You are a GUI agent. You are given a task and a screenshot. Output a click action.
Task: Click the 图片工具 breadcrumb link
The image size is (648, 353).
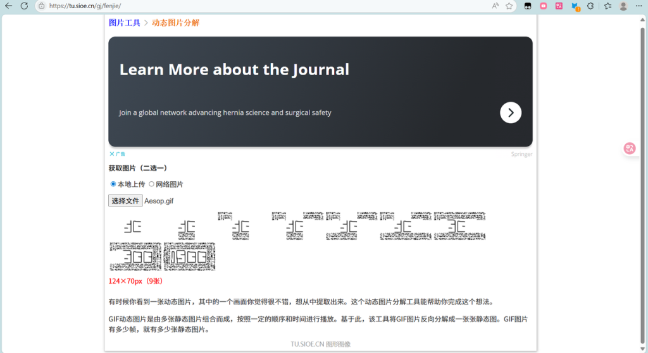[x=125, y=23]
